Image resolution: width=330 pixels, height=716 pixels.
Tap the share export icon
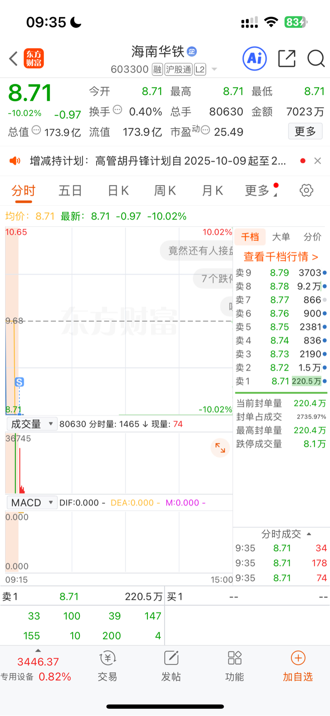pos(287,59)
